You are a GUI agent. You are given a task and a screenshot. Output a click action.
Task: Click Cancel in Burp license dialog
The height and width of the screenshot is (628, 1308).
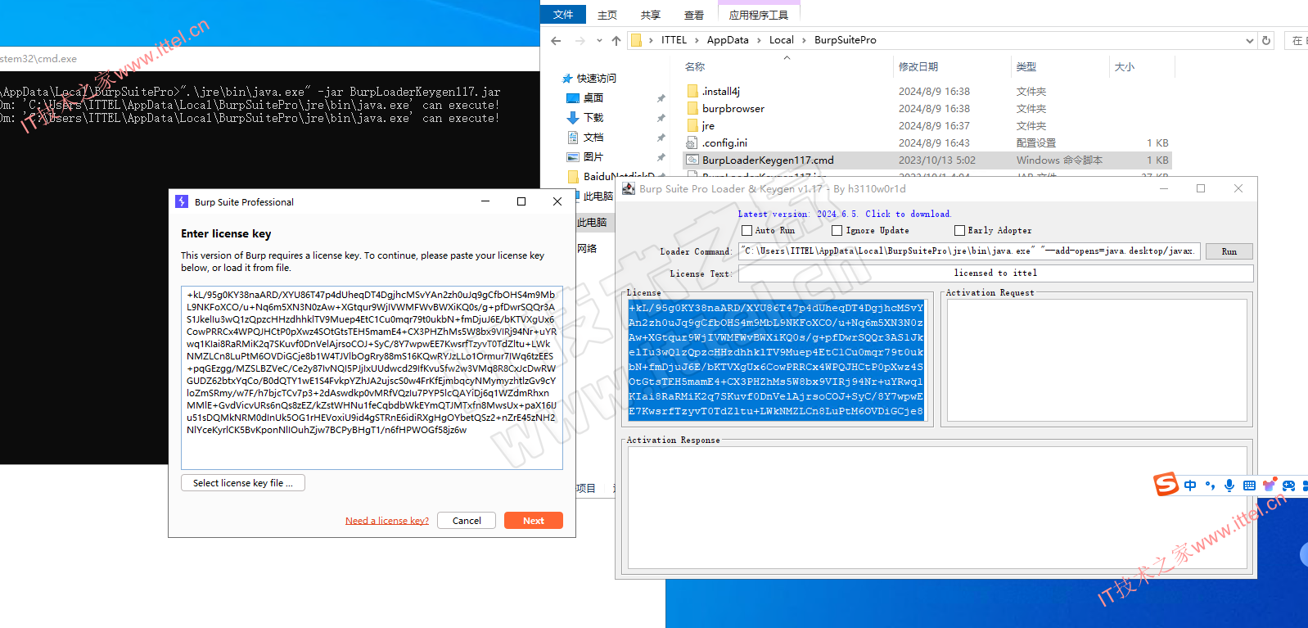pyautogui.click(x=467, y=521)
